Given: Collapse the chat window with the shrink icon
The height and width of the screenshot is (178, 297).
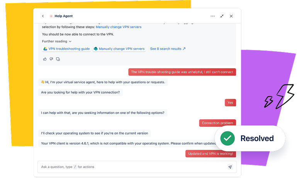Looking at the screenshot, I should [222, 16].
